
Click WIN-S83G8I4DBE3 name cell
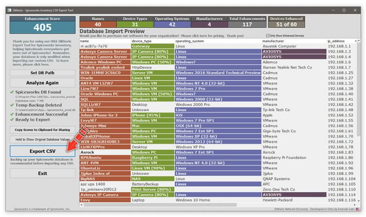pyautogui.click(x=105, y=141)
